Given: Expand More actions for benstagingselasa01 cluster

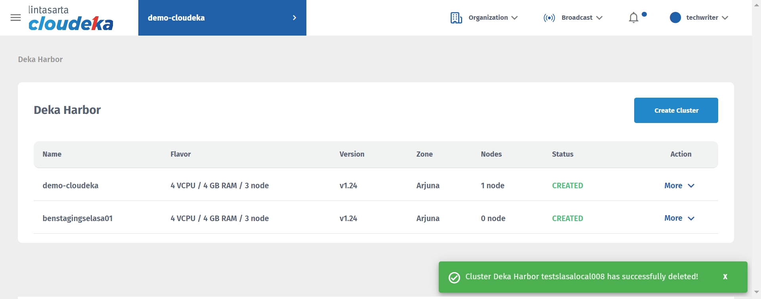Looking at the screenshot, I should point(679,218).
